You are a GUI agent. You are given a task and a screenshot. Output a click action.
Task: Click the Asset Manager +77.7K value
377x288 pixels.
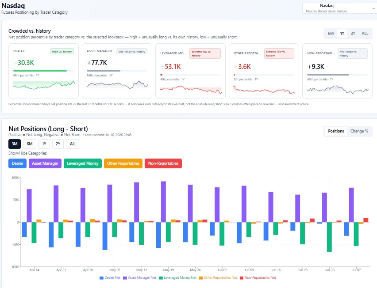click(x=97, y=63)
